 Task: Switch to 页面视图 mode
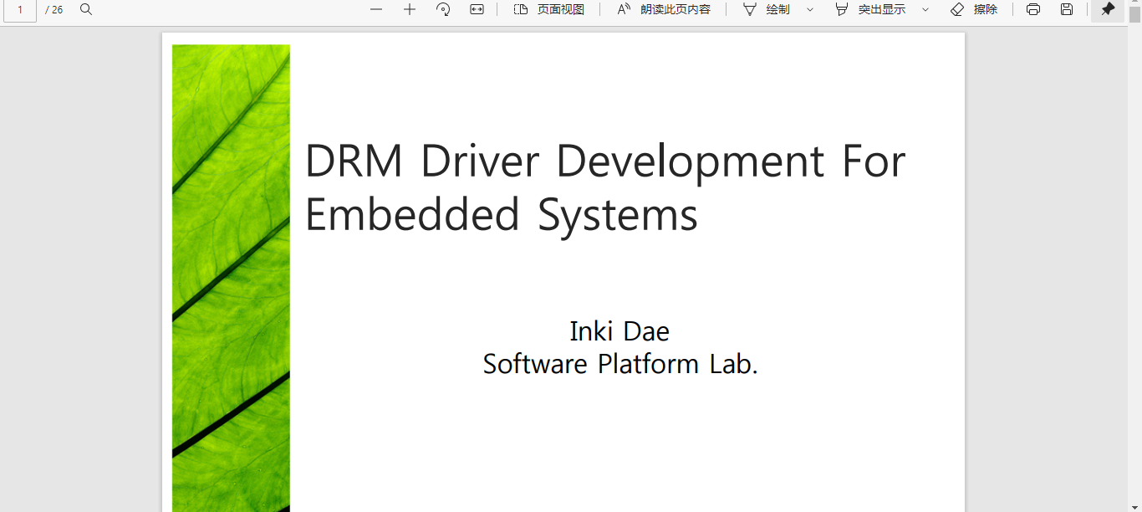[547, 9]
